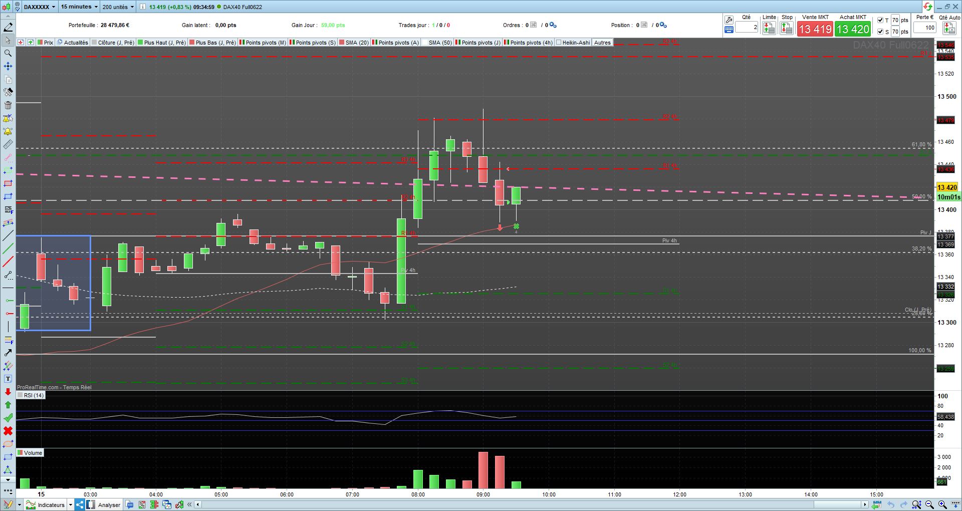Image resolution: width=962 pixels, height=511 pixels.
Task: Toggle the T target checkbox
Action: pos(880,20)
